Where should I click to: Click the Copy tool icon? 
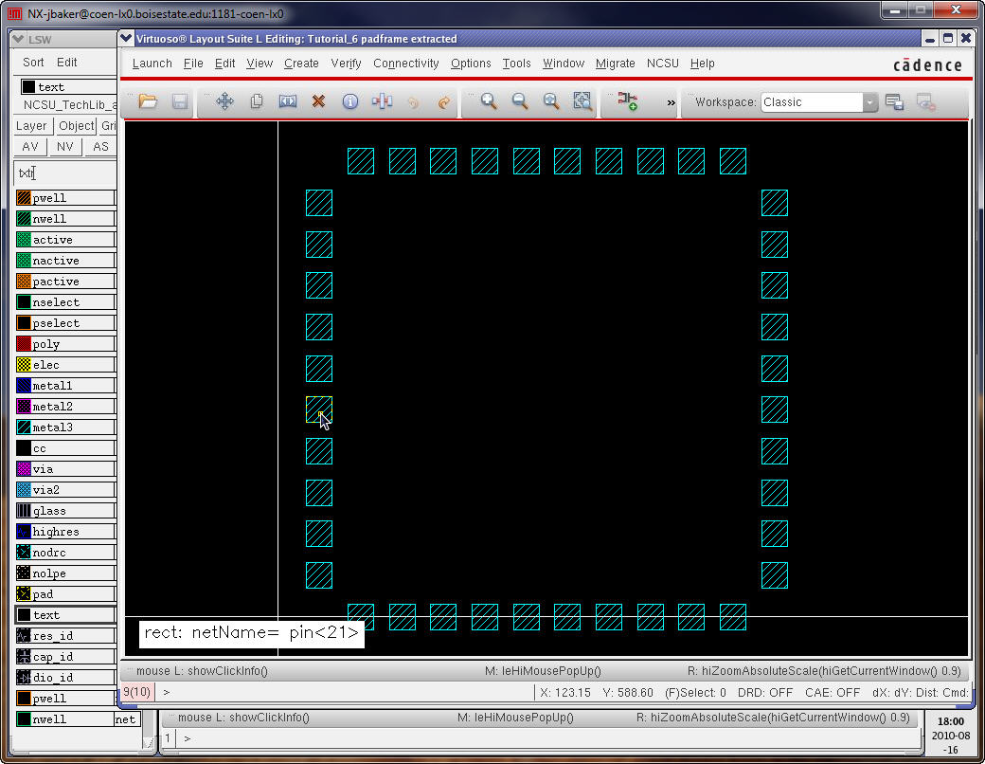click(257, 101)
